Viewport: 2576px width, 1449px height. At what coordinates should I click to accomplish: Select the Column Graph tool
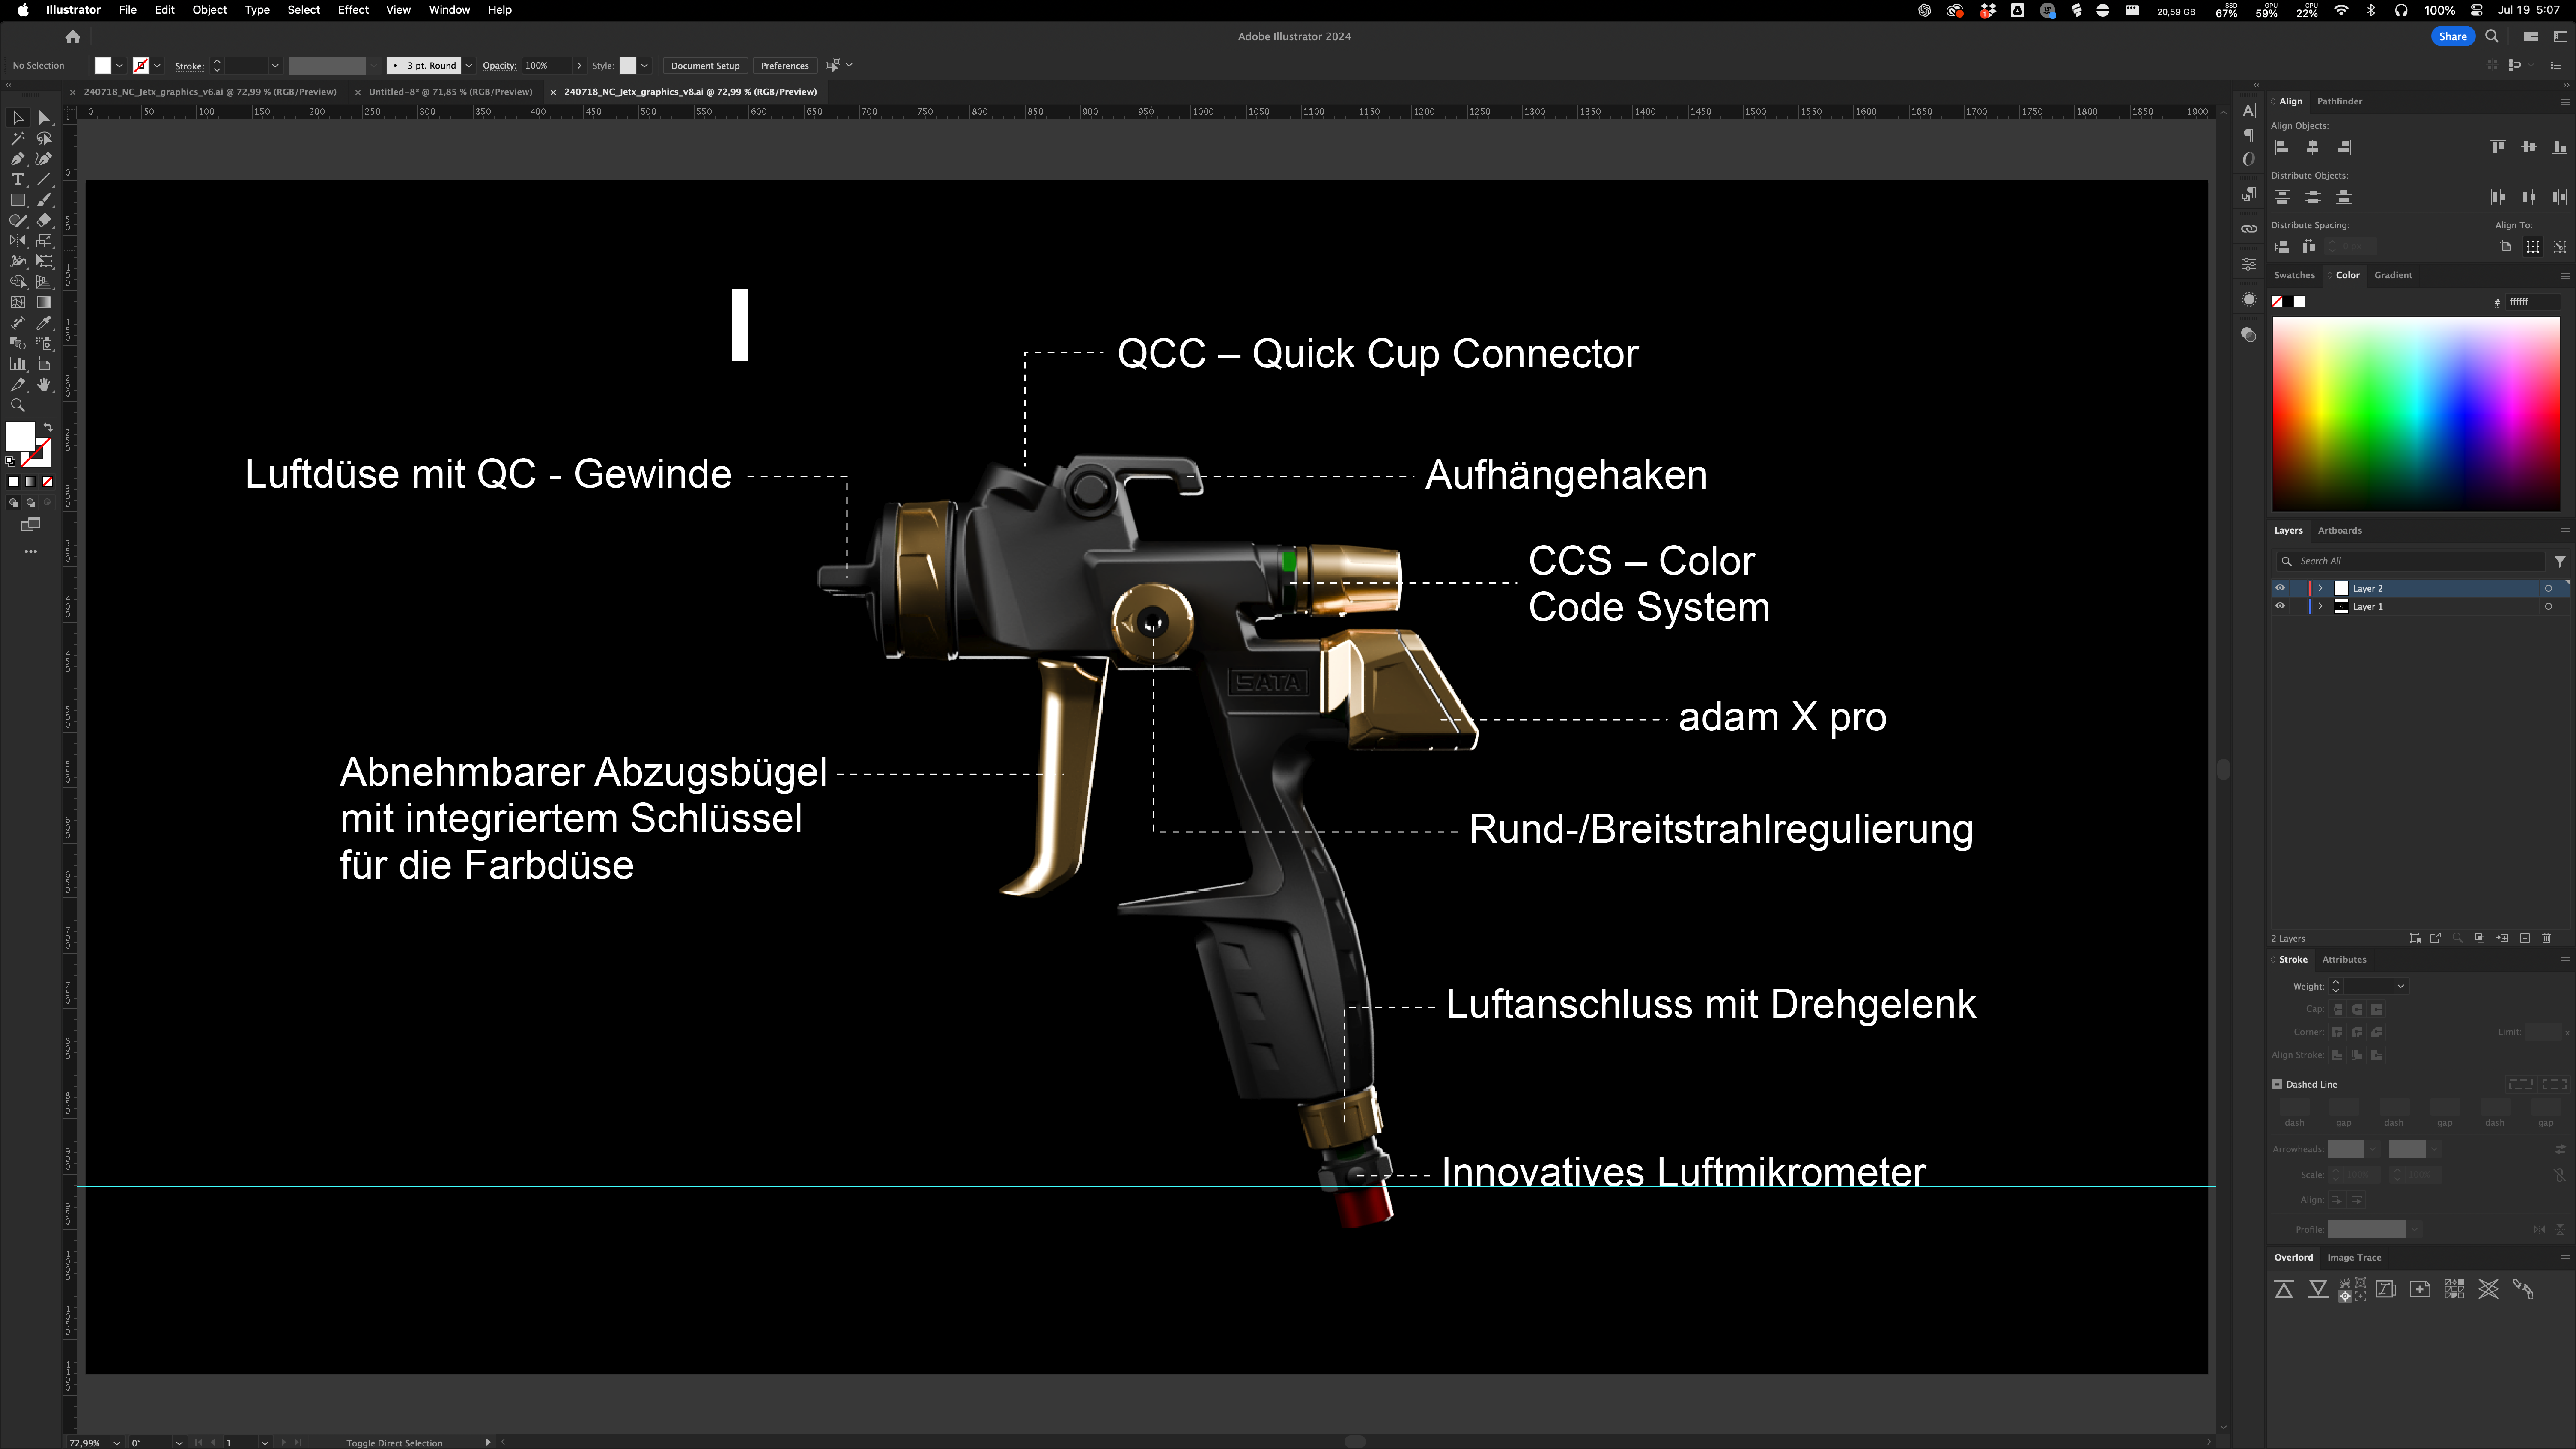17,364
